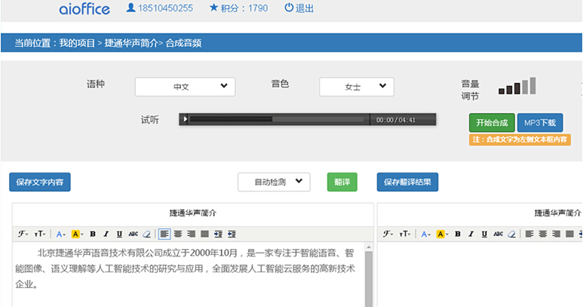Click the orange note 合成文字为左侧文本框内容
The image size is (583, 307).
click(520, 140)
